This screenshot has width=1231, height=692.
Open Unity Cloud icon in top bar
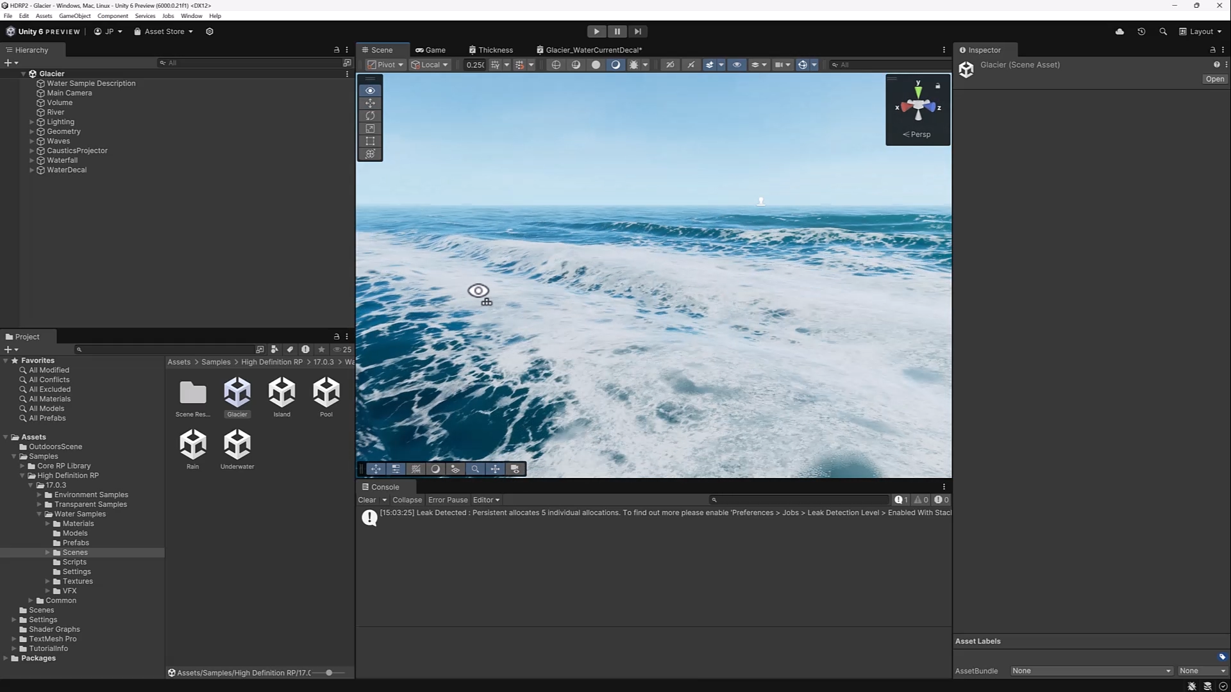(1119, 31)
